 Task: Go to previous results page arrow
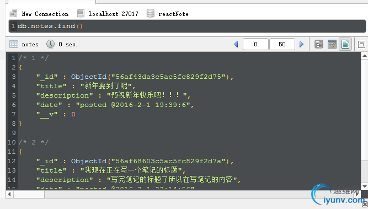236,44
